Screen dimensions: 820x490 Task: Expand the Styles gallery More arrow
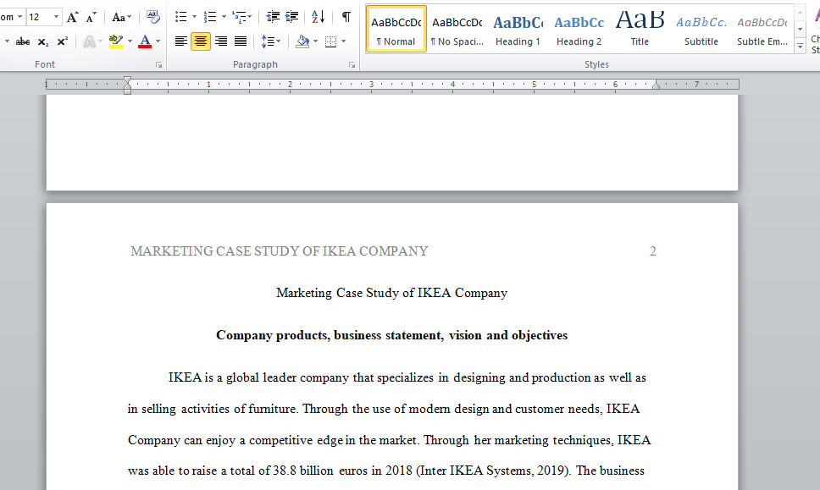(x=801, y=47)
